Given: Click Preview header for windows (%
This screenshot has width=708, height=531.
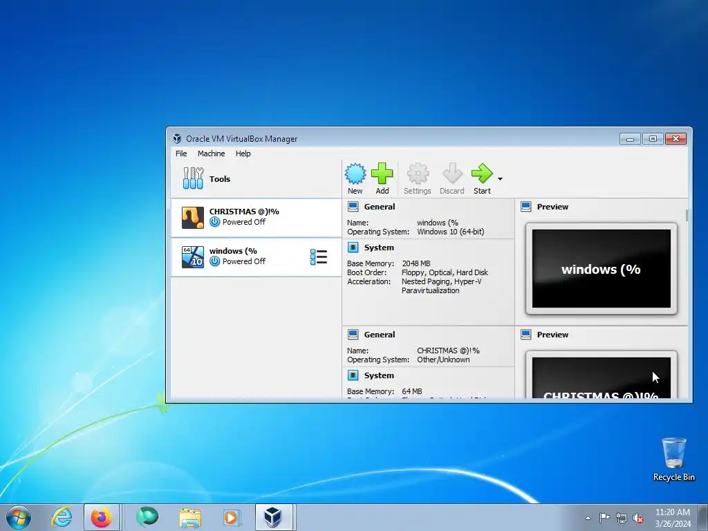Looking at the screenshot, I should pos(552,207).
